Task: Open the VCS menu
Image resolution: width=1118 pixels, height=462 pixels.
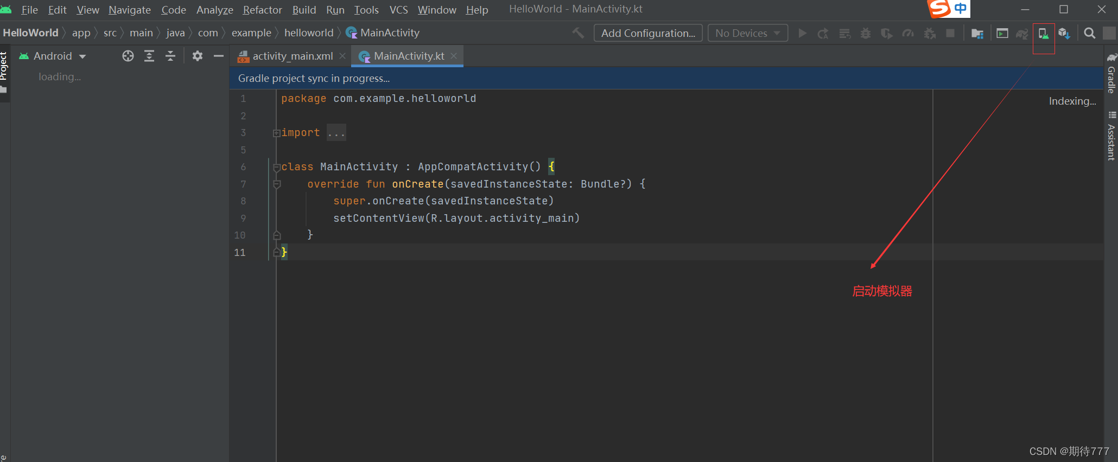Action: pyautogui.click(x=398, y=10)
